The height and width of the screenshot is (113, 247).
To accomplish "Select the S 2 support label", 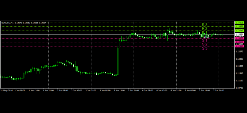I will (x=205, y=44).
